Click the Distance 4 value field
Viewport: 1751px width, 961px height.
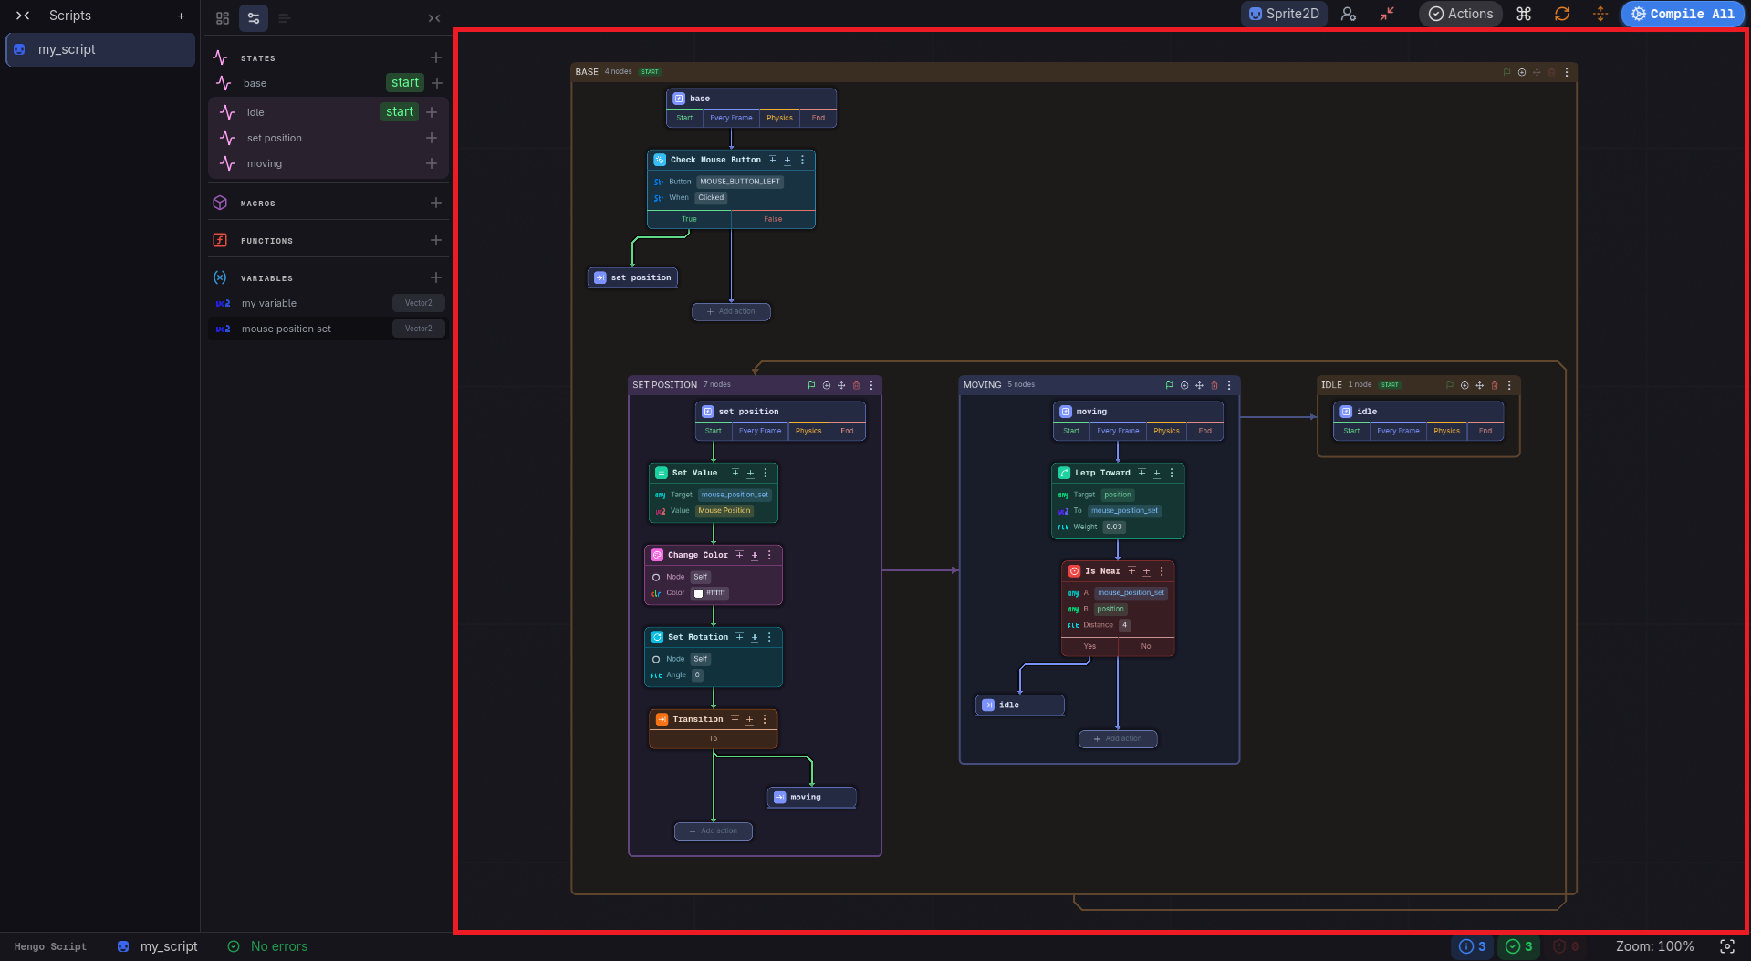(1124, 625)
